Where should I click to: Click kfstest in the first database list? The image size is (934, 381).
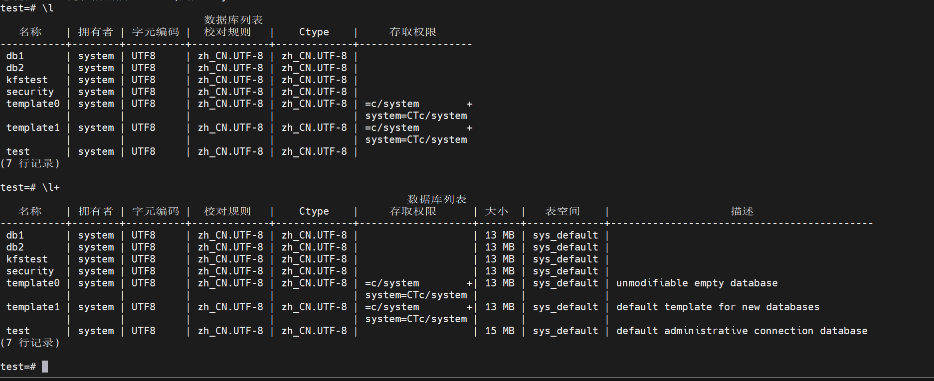(x=27, y=80)
